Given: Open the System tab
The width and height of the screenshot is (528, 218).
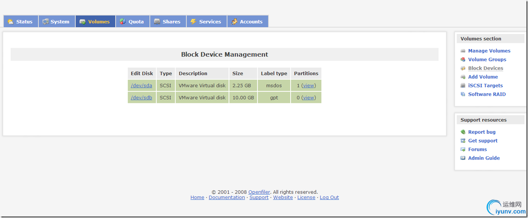Looking at the screenshot, I should (x=57, y=22).
